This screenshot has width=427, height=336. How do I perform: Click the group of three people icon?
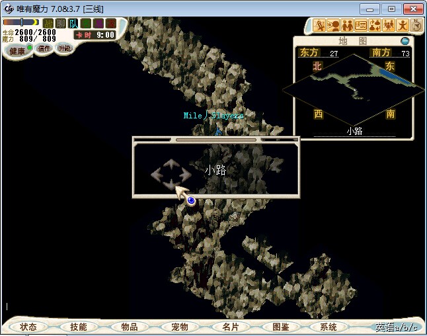389,26
